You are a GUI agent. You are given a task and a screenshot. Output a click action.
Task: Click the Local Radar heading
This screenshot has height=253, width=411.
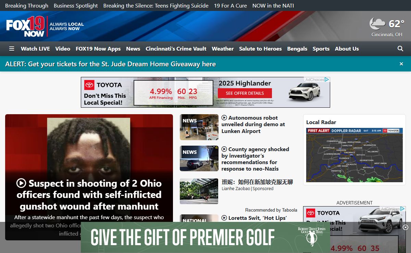click(321, 122)
